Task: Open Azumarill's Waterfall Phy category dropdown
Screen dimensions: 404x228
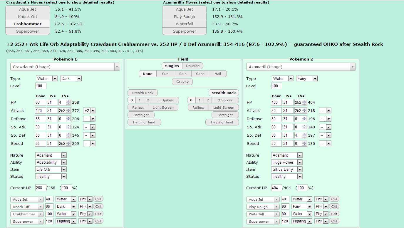Action: (321, 214)
